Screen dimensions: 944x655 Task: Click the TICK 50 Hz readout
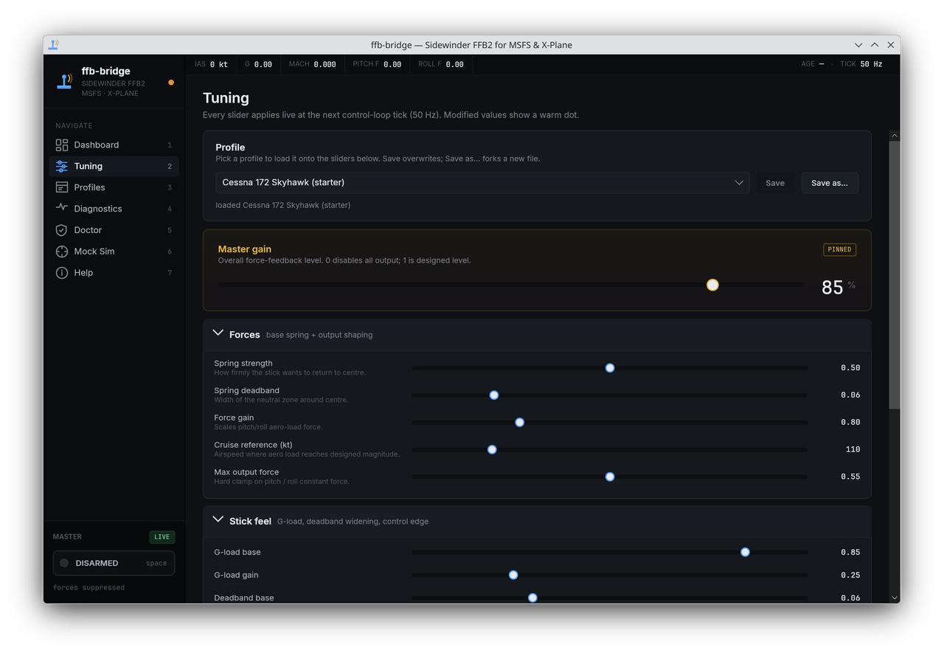861,64
